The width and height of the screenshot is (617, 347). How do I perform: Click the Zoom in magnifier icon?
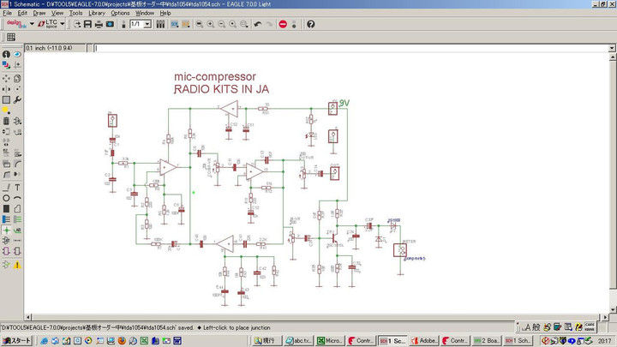click(211, 24)
